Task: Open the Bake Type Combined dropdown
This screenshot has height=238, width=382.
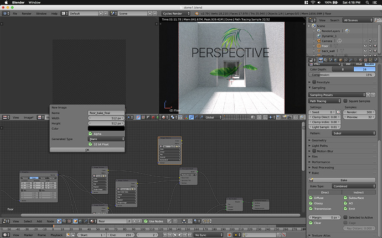Action: [354, 186]
